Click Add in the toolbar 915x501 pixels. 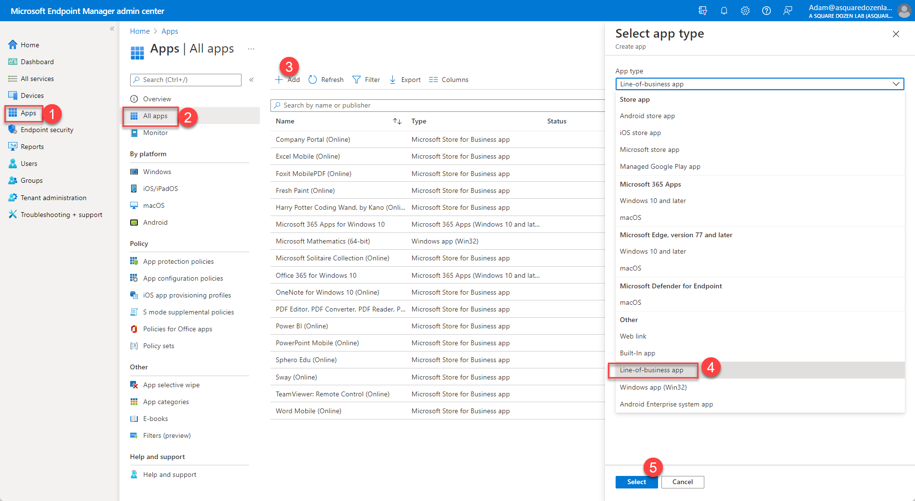(287, 80)
